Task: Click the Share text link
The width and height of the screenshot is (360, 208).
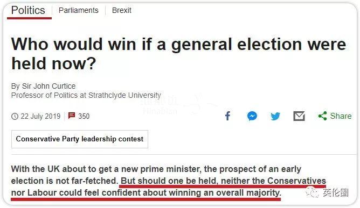Action: (341, 116)
